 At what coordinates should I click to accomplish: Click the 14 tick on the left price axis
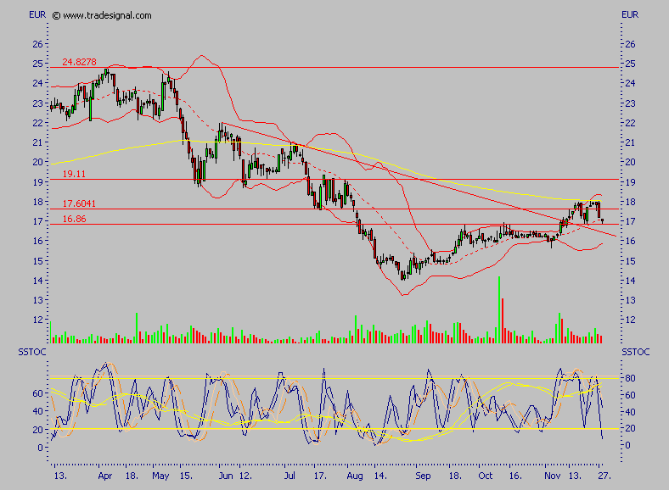coord(37,281)
